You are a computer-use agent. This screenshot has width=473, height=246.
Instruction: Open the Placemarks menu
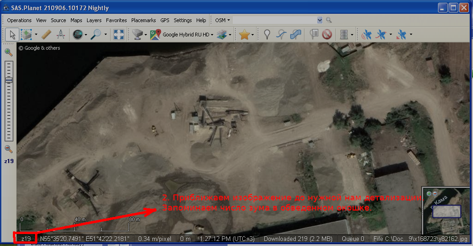144,20
